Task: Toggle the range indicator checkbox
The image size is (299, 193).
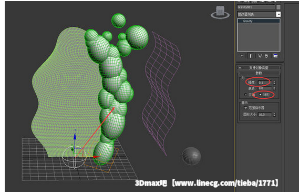Action: [x=245, y=108]
